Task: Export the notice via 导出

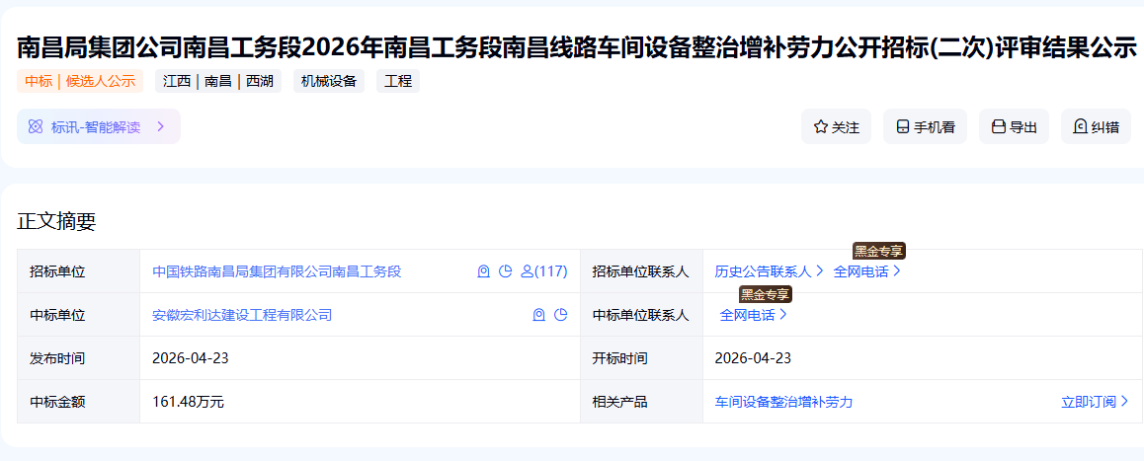Action: click(x=1013, y=127)
